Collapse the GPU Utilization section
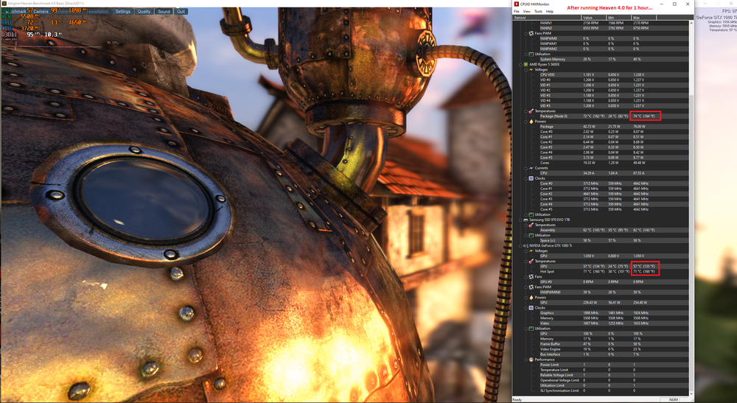The width and height of the screenshot is (737, 403). tap(526, 329)
